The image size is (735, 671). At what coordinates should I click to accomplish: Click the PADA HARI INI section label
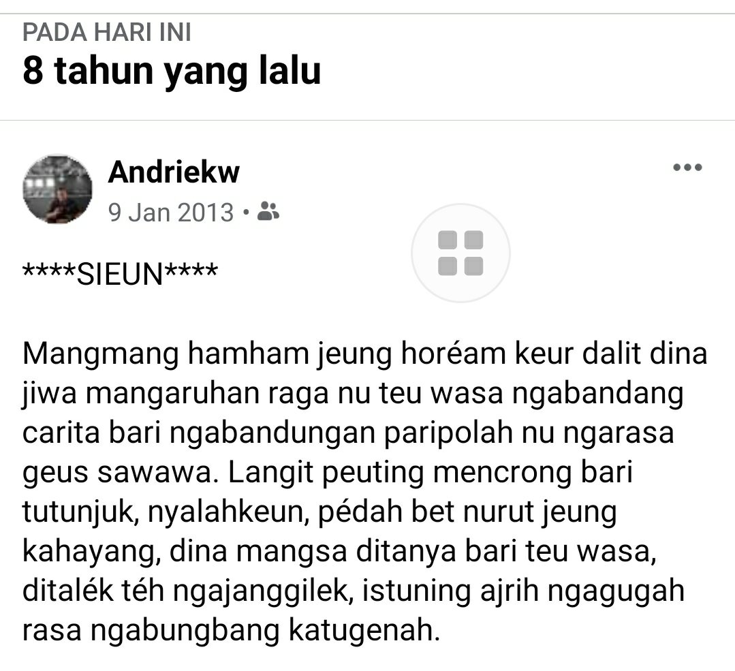[x=107, y=32]
